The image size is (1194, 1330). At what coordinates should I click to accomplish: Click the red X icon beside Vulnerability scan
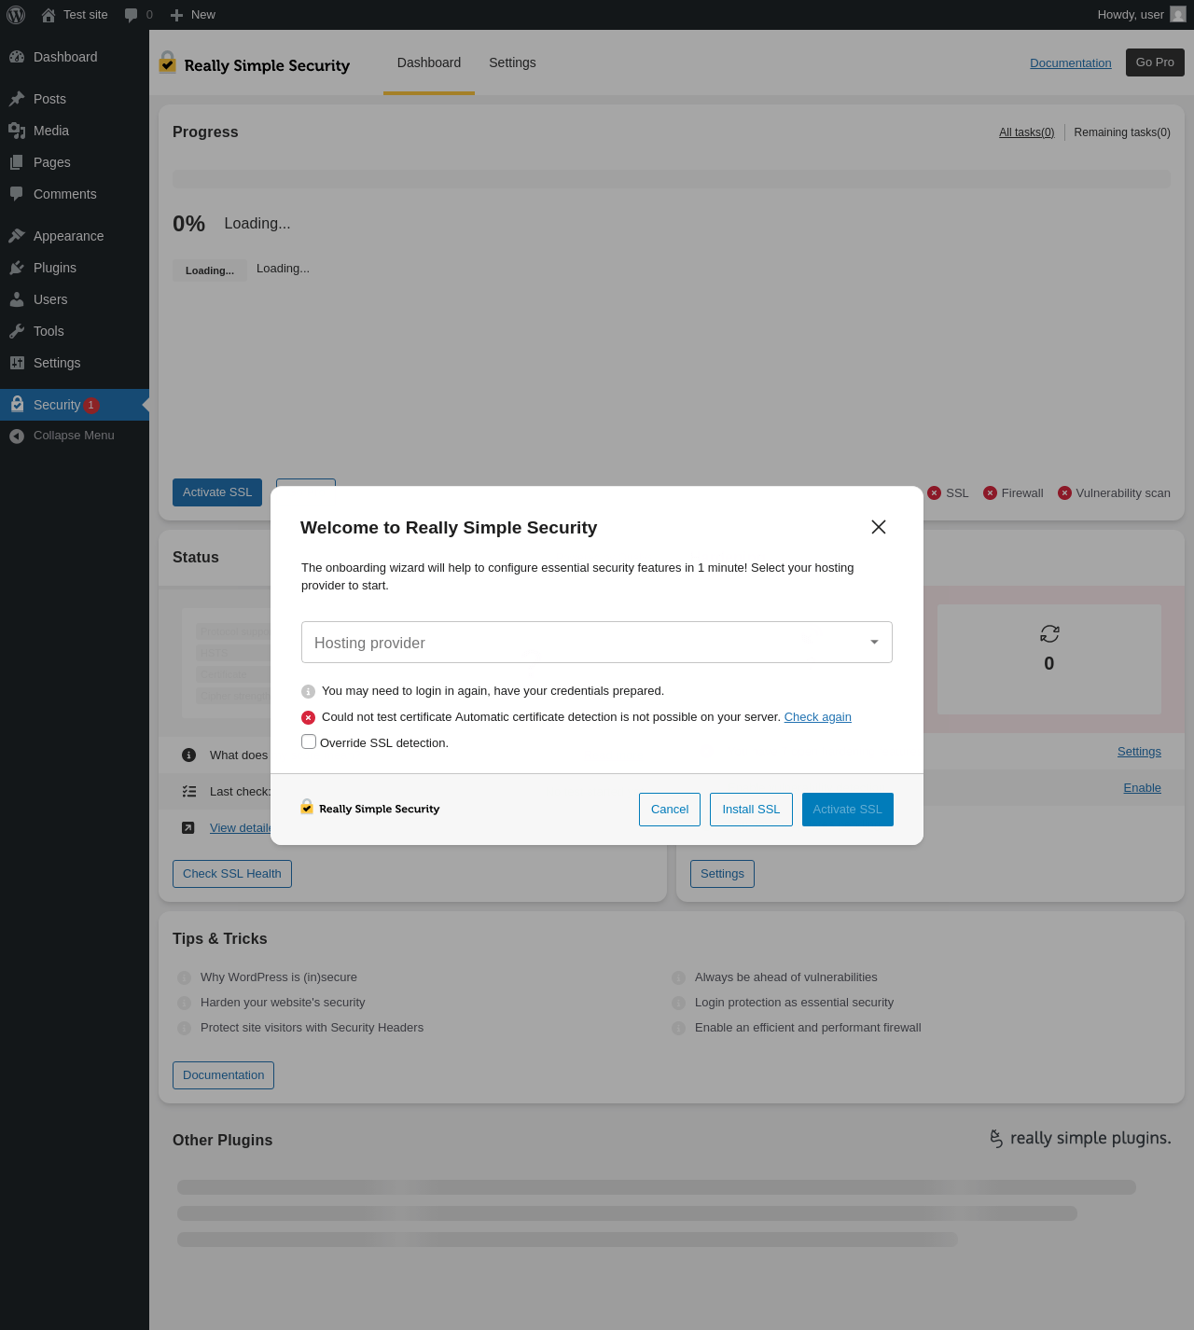point(1064,493)
